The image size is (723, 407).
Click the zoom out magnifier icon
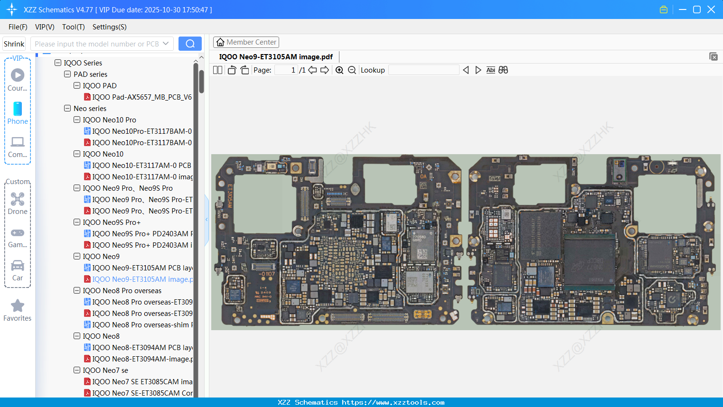point(352,70)
